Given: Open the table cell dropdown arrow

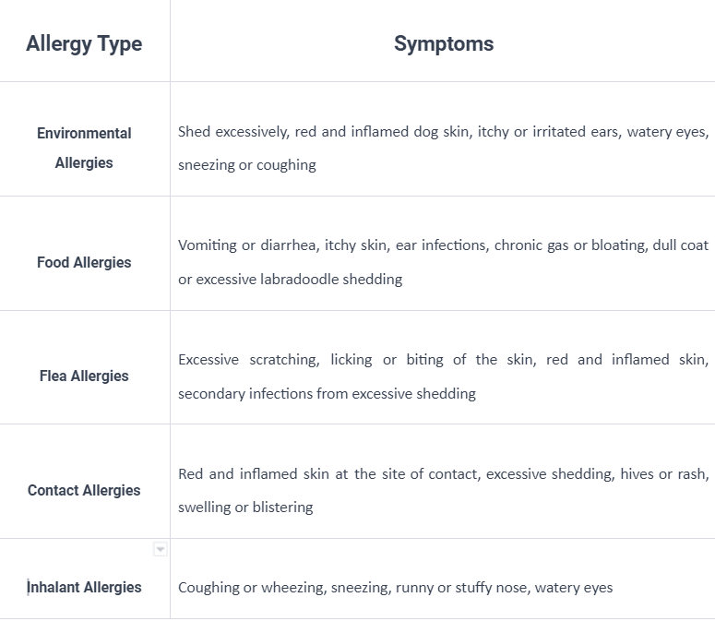Looking at the screenshot, I should coord(160,549).
